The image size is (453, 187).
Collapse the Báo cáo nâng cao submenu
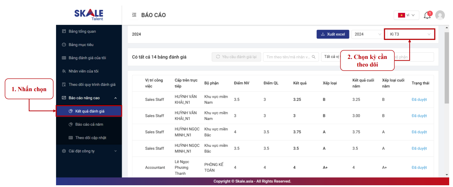click(x=115, y=98)
